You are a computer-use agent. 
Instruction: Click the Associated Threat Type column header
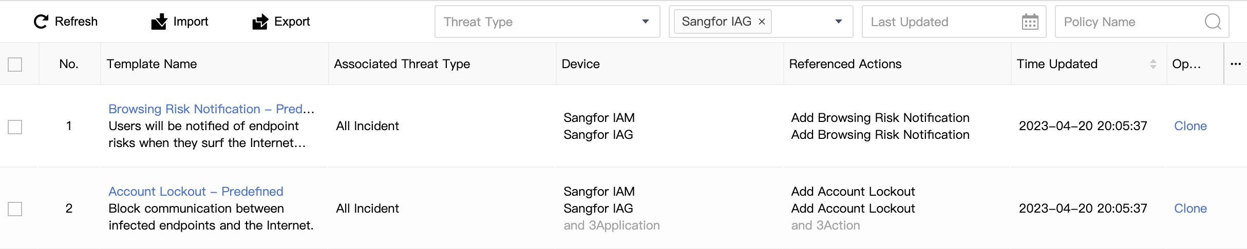click(x=402, y=64)
